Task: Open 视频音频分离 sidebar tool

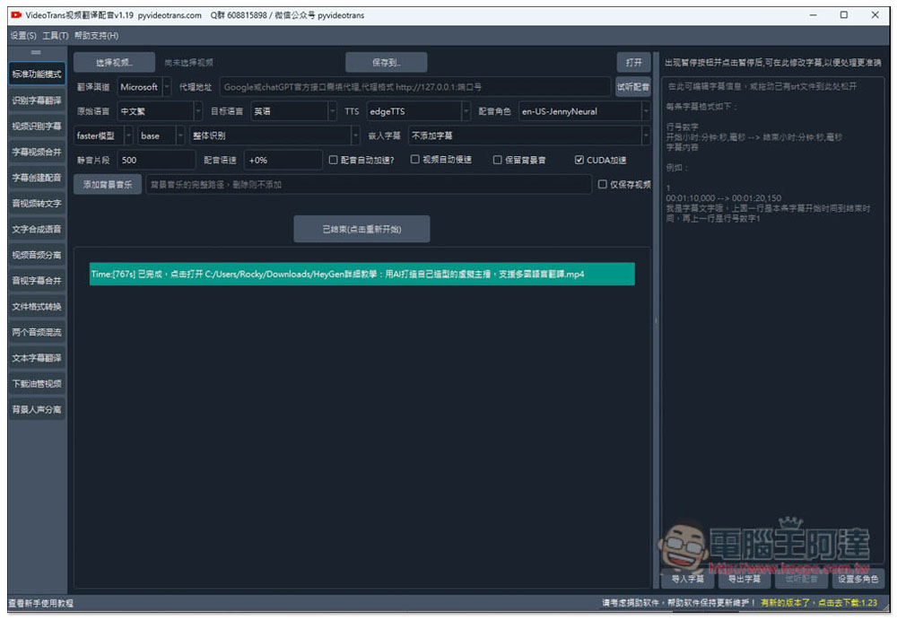Action: (x=37, y=255)
